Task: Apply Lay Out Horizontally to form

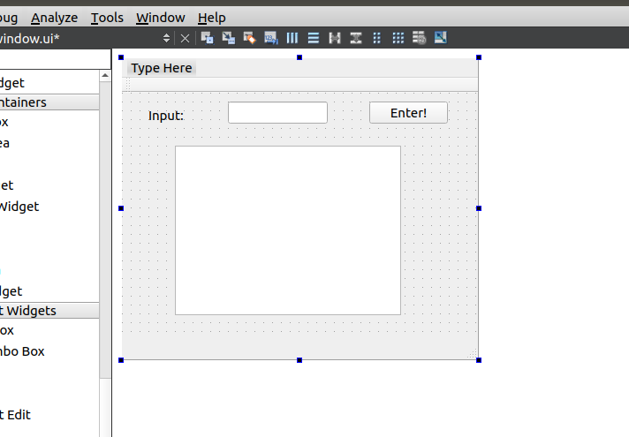Action: point(292,38)
